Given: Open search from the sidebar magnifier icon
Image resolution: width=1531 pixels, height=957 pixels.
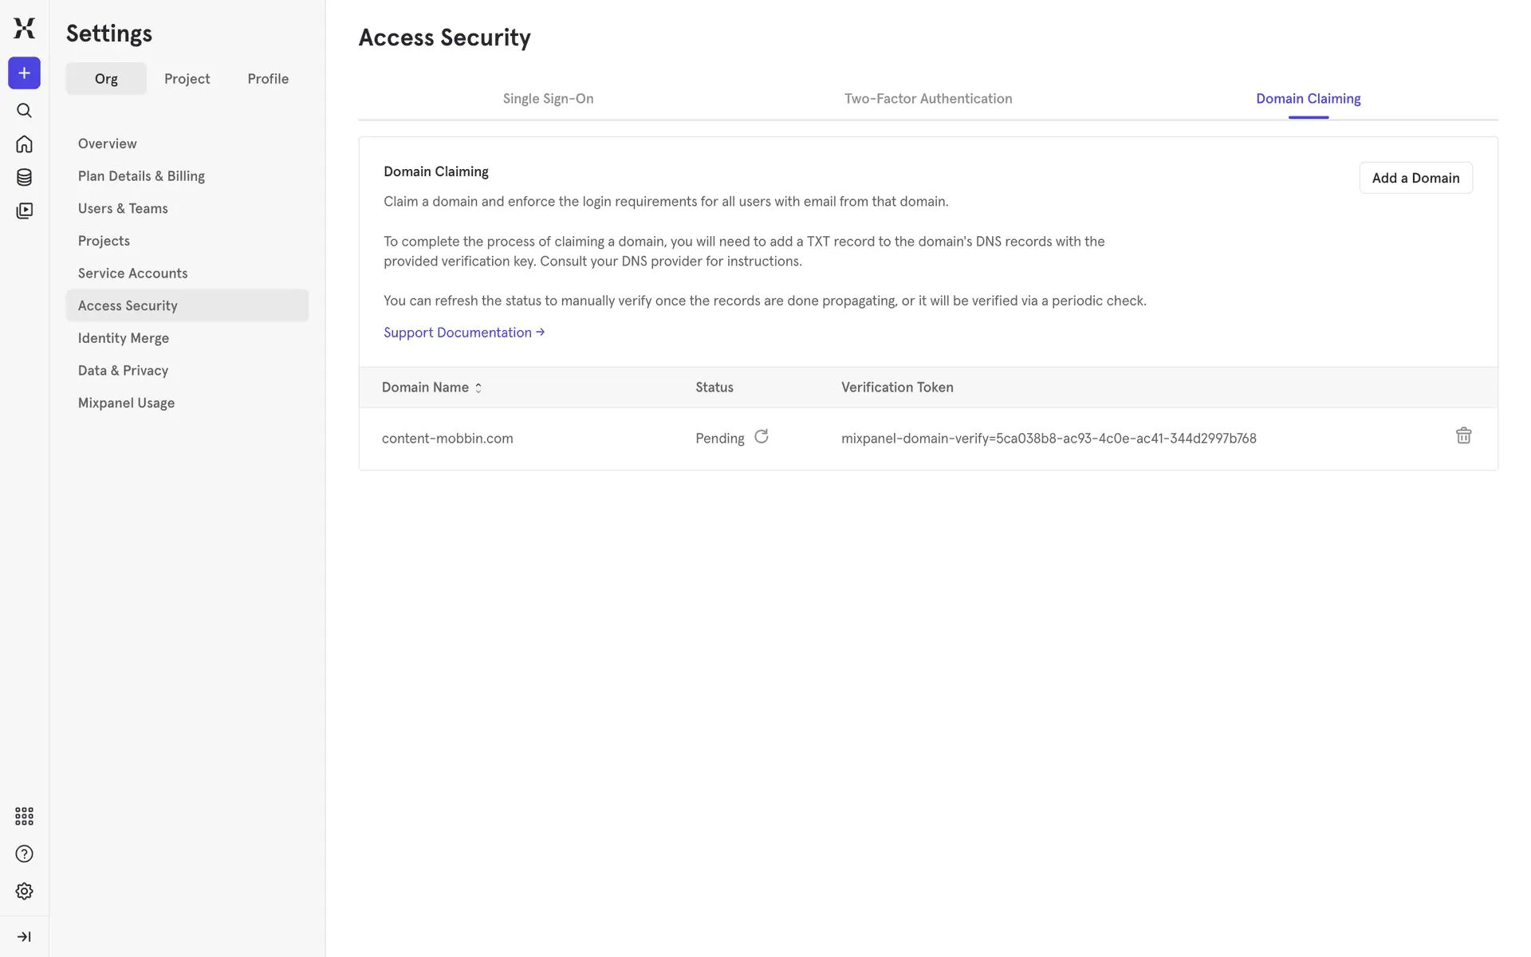Looking at the screenshot, I should pyautogui.click(x=24, y=110).
